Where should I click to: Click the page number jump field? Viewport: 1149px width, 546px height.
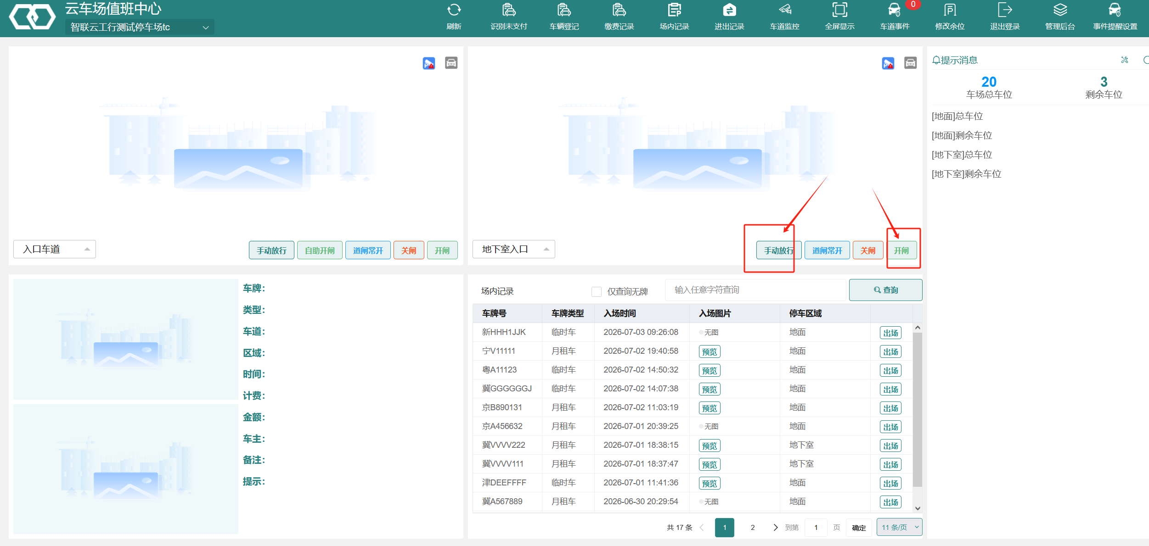(816, 527)
